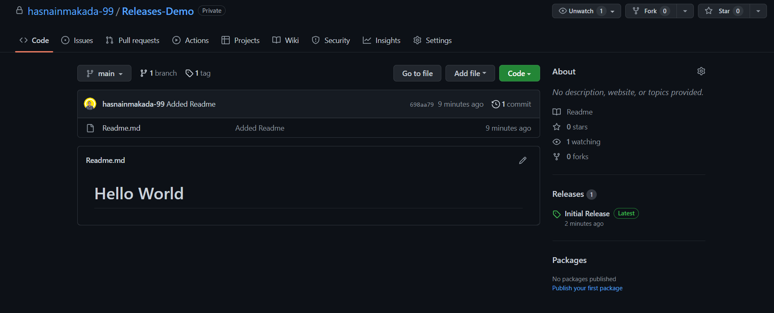Image resolution: width=774 pixels, height=313 pixels.
Task: Star the Releases-Demo repository
Action: click(x=724, y=11)
